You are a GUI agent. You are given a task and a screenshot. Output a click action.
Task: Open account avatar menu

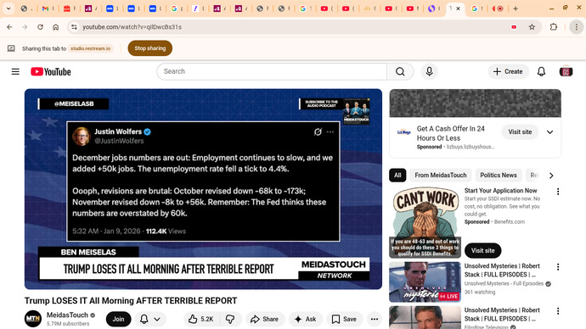[566, 71]
